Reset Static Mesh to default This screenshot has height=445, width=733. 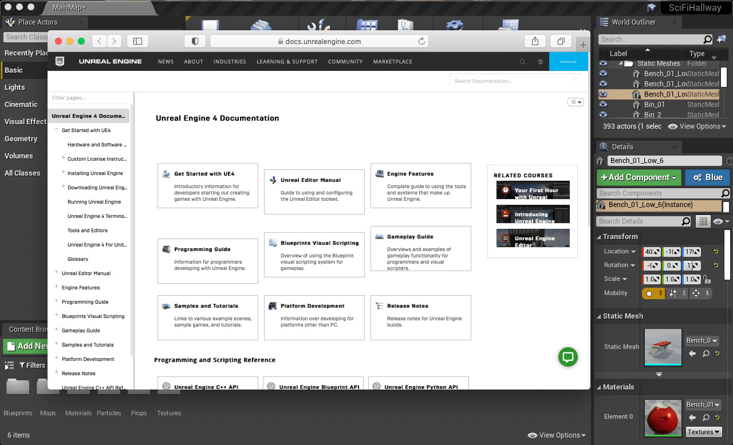tap(717, 353)
